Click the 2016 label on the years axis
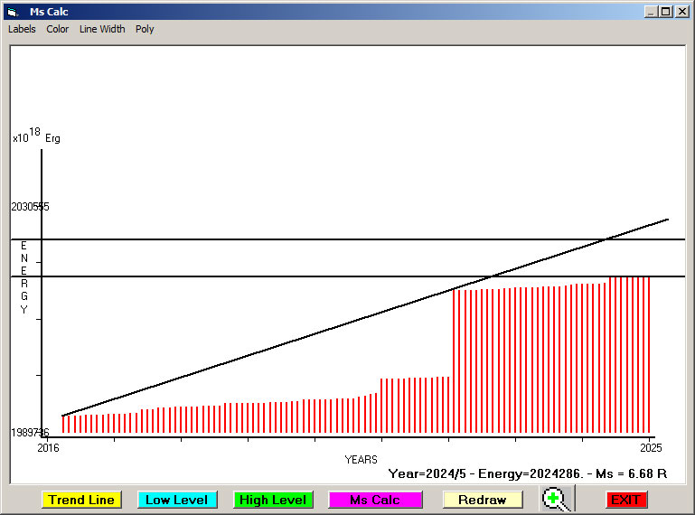The image size is (695, 515). 47,447
